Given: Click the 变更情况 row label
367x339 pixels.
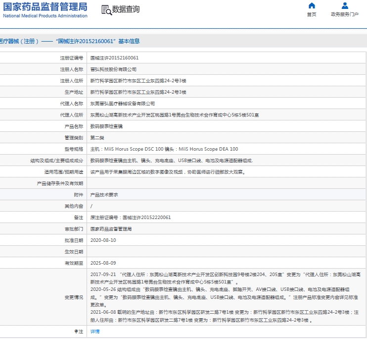Looking at the screenshot, I should point(74,297).
